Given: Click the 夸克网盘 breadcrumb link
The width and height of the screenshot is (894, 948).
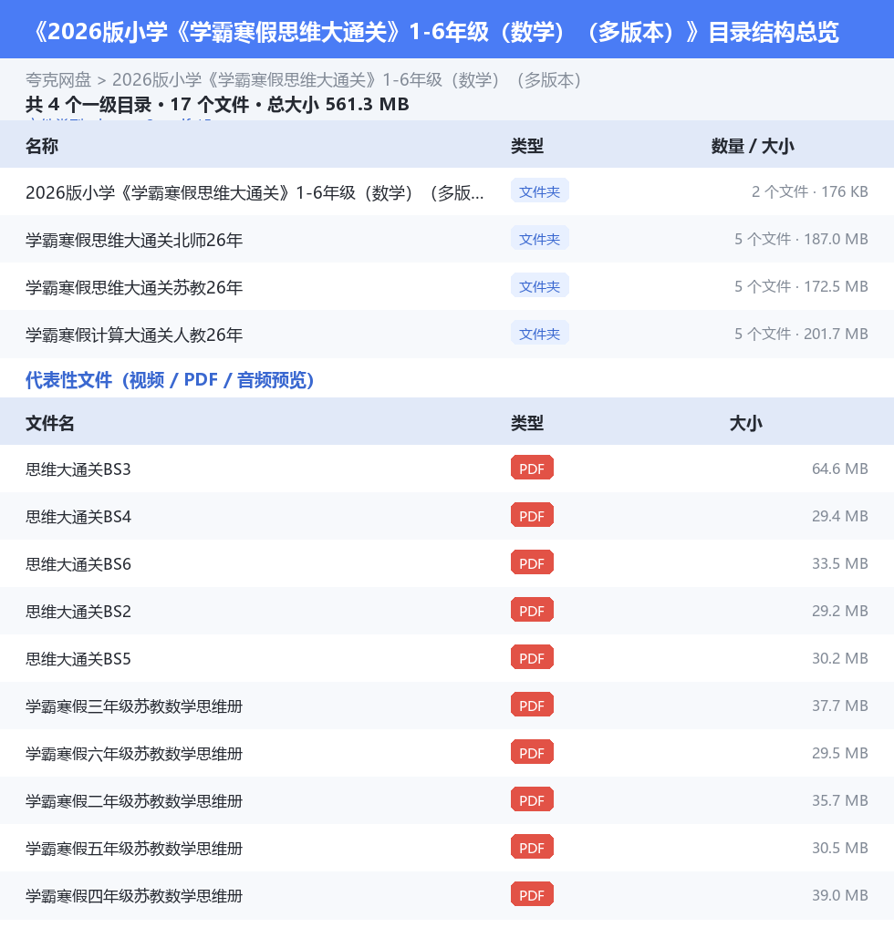Looking at the screenshot, I should click(58, 80).
